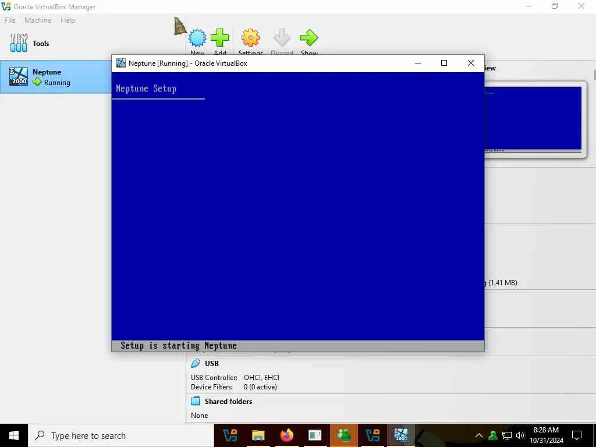Open the Machine menu

[38, 20]
